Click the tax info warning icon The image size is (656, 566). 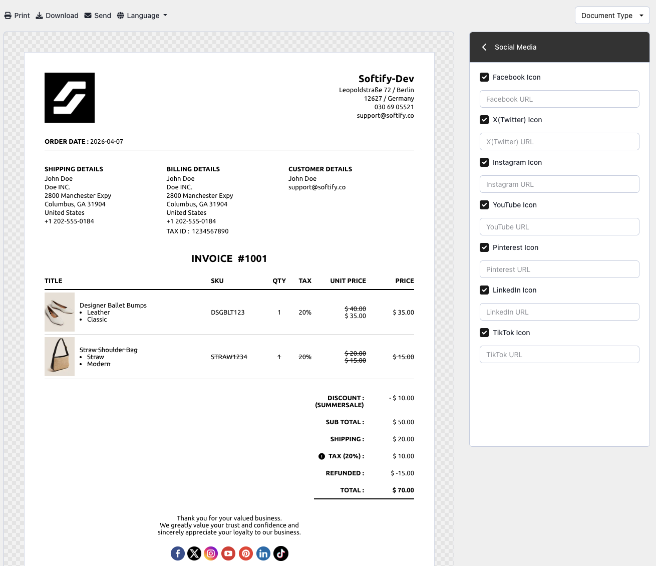(321, 456)
